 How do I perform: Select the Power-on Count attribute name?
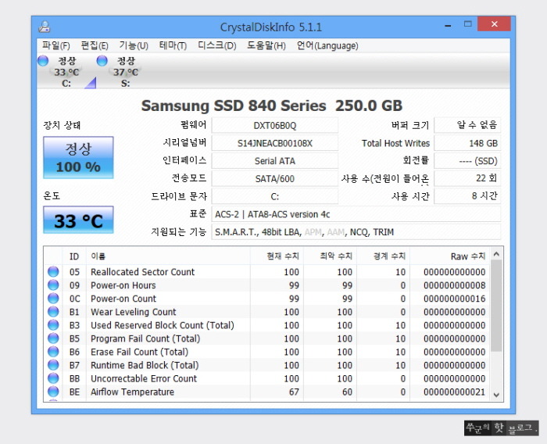[123, 299]
